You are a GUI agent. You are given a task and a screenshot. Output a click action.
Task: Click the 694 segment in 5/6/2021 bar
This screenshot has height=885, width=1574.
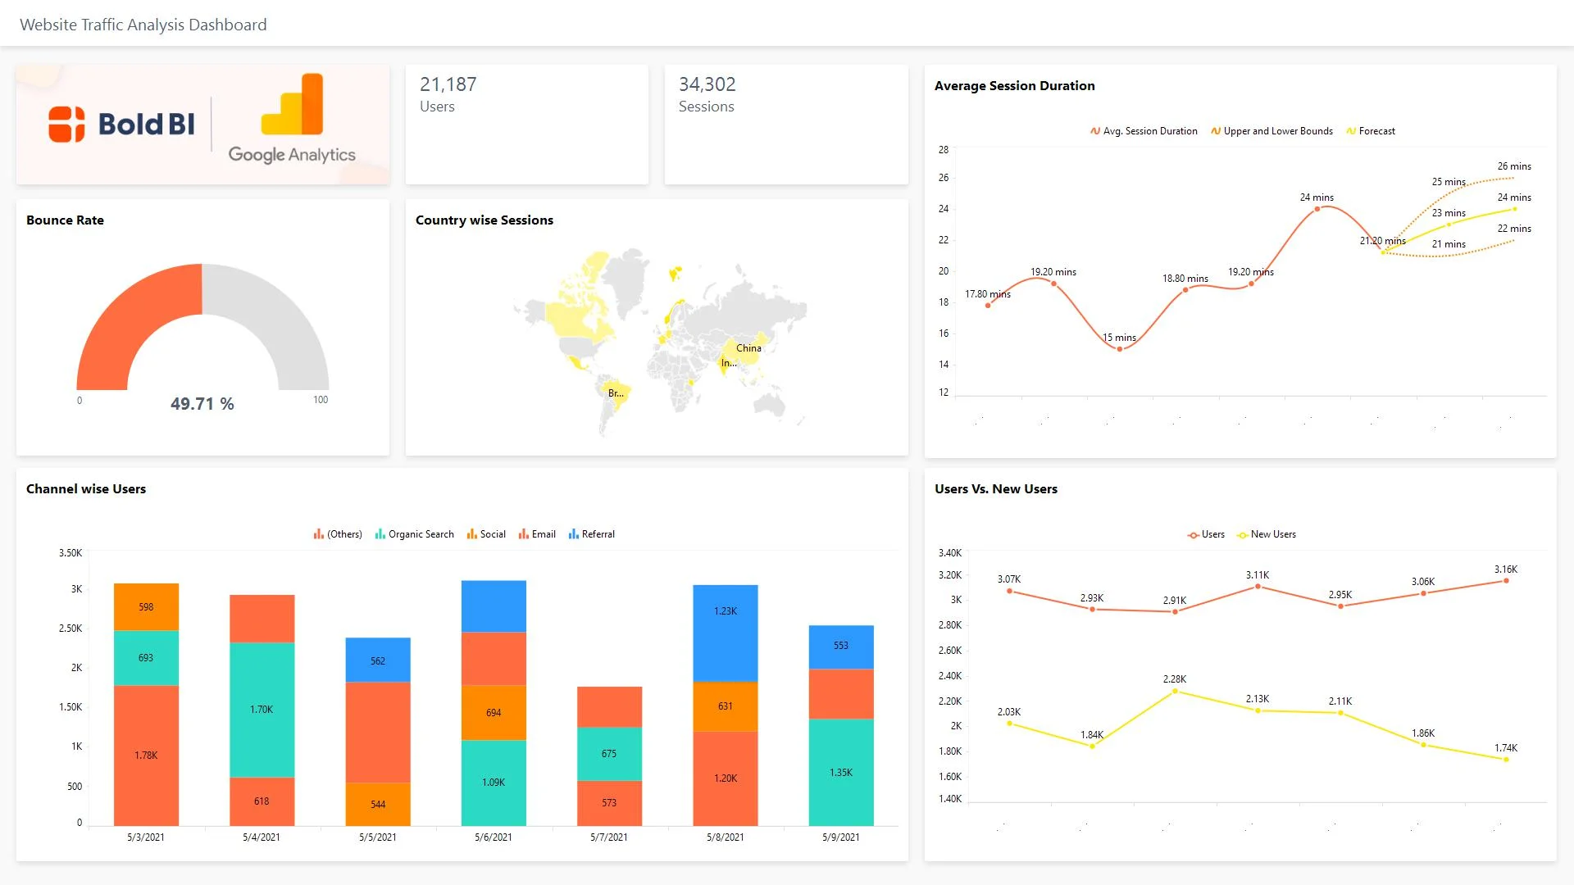(494, 713)
